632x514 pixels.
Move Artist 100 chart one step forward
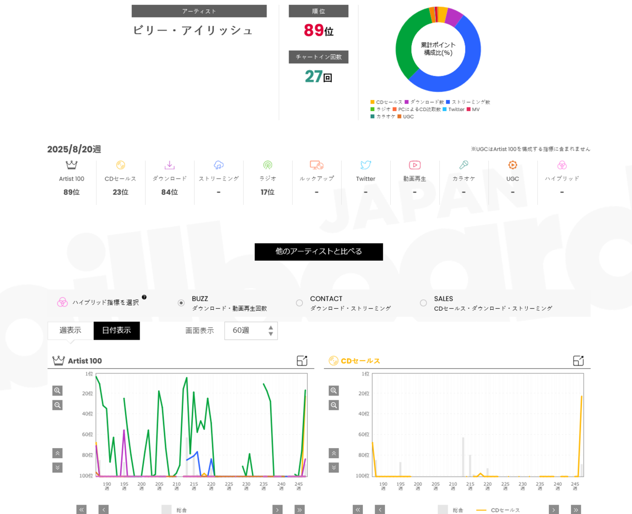[x=278, y=510]
